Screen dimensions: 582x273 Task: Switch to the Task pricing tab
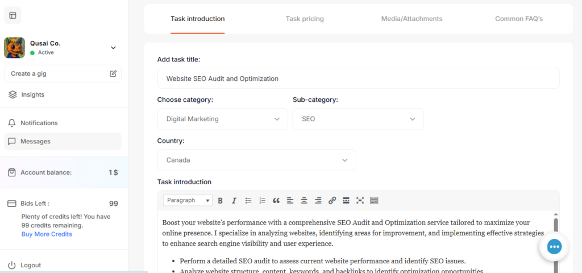pyautogui.click(x=305, y=19)
